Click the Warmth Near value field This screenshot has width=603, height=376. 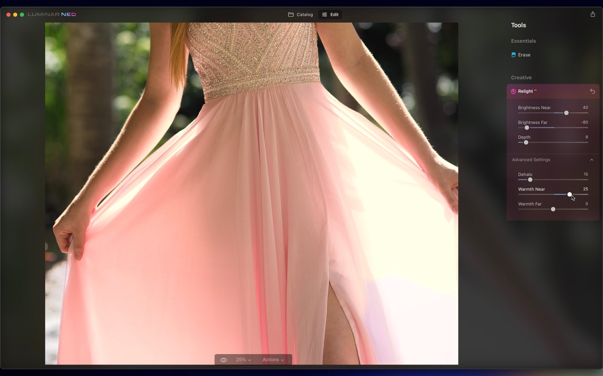click(x=585, y=189)
